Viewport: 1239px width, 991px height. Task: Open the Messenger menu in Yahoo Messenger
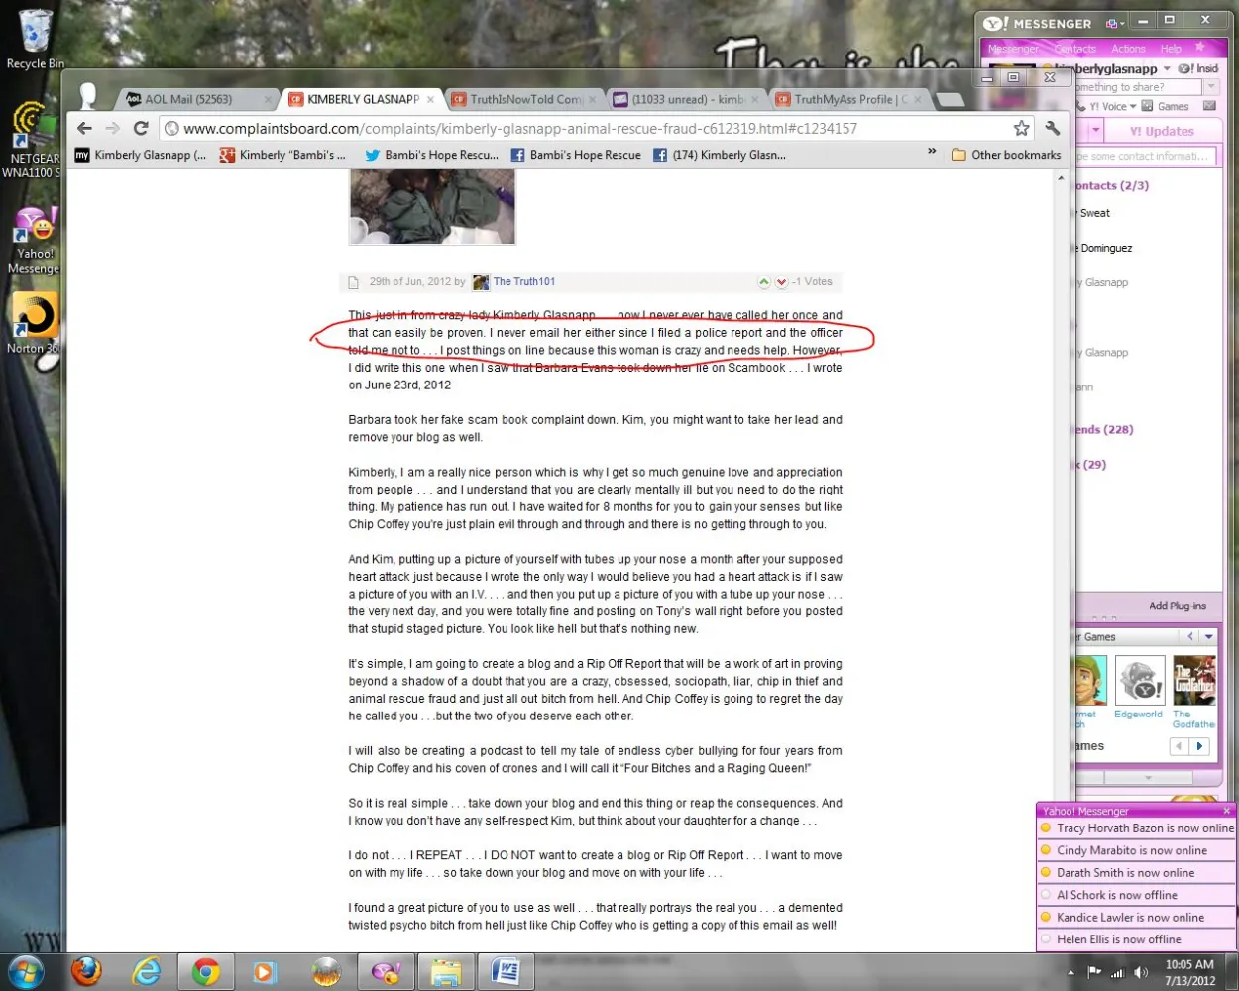click(1014, 49)
